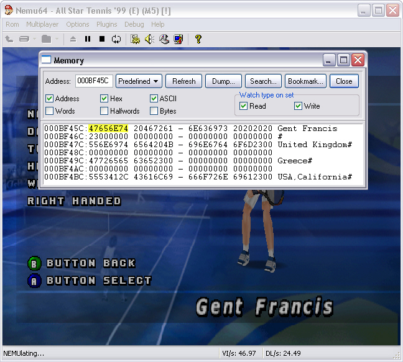Click hex value 23000000
403x362 pixels.
point(108,136)
